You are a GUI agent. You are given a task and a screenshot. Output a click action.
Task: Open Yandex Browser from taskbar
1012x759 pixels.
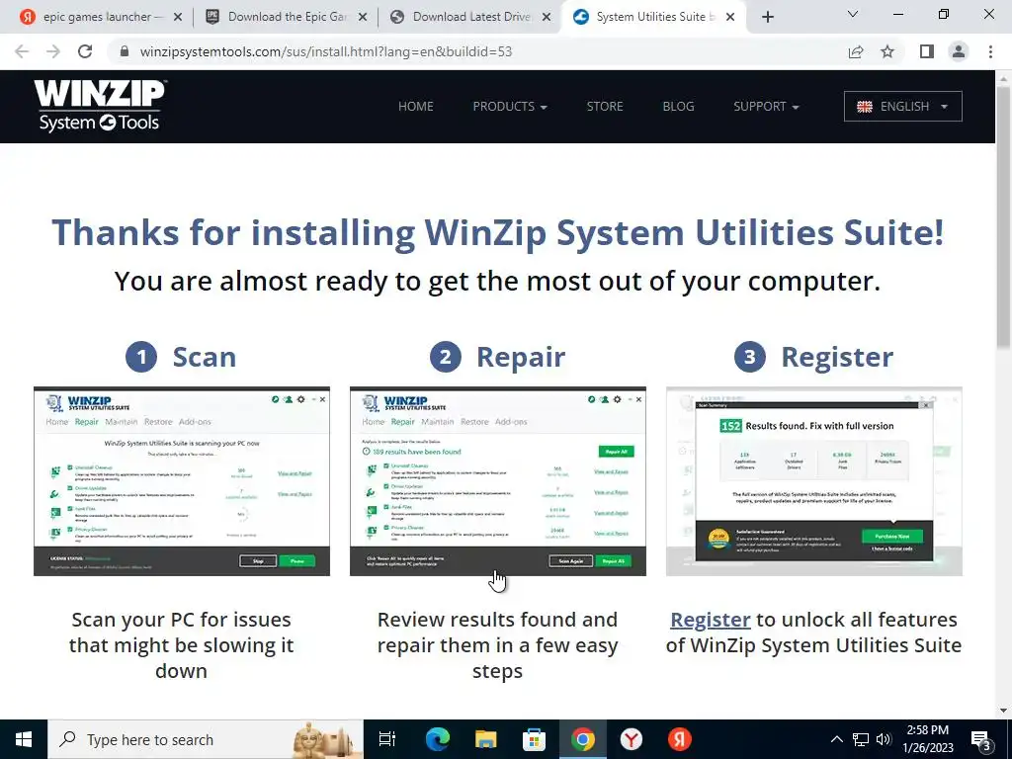(631, 739)
